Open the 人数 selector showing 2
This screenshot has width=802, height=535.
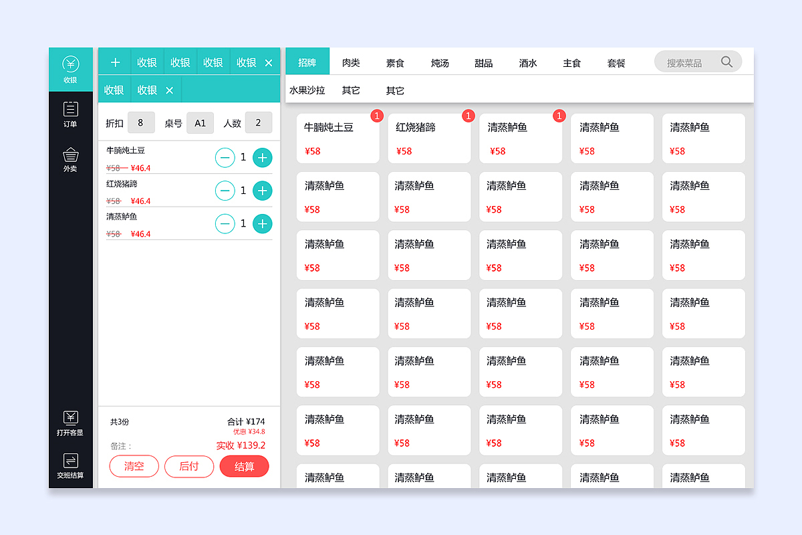(x=259, y=123)
